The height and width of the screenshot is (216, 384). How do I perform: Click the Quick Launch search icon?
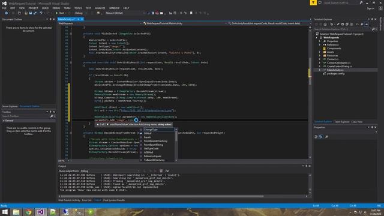[361, 2]
